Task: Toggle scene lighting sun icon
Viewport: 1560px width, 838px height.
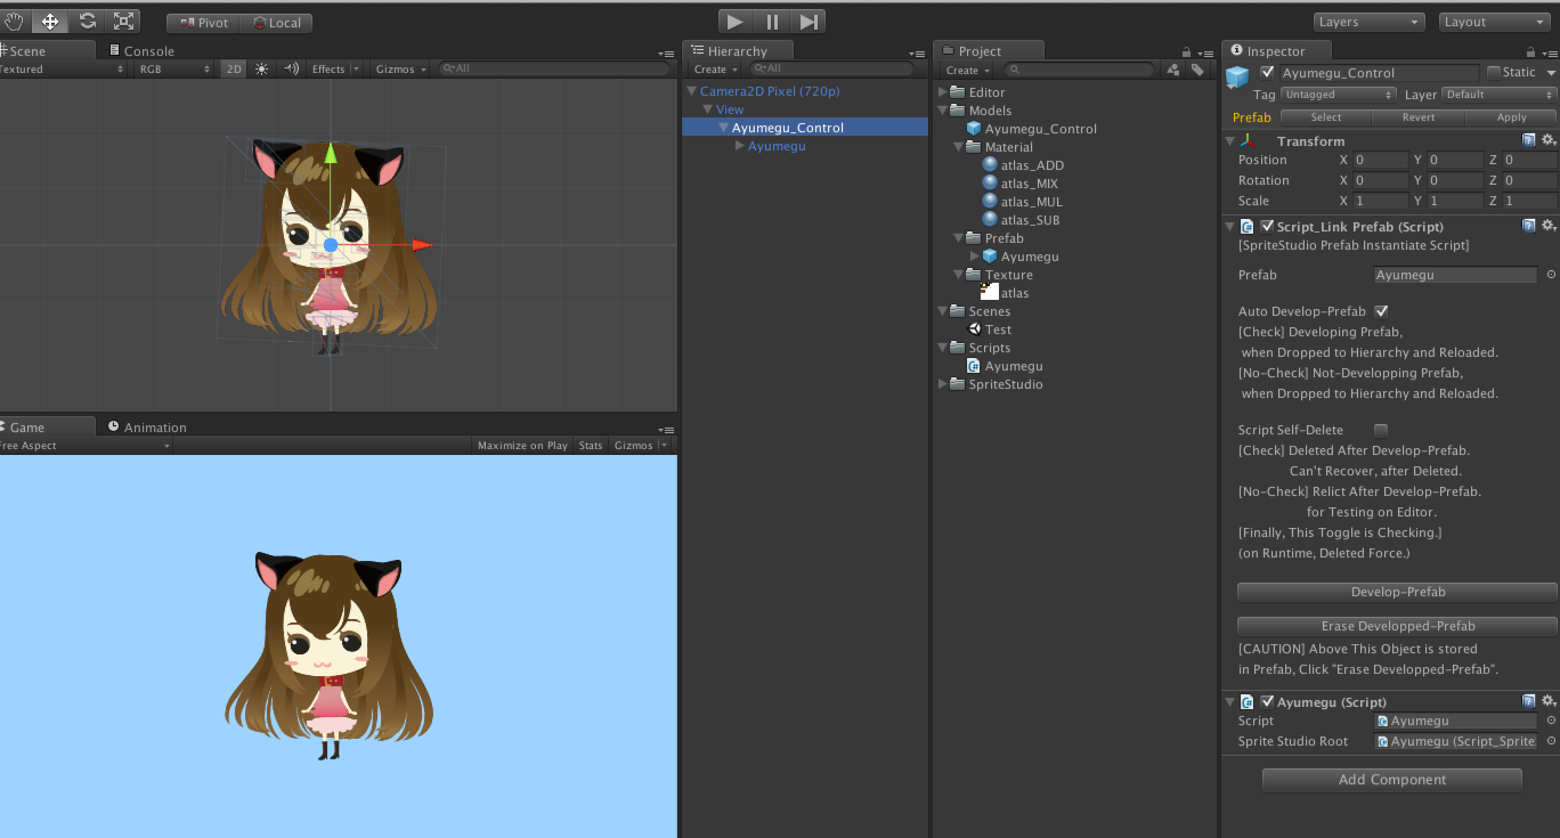Action: pos(262,69)
